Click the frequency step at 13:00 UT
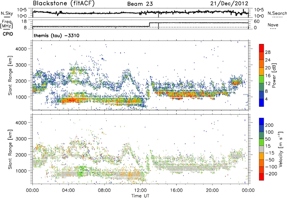Screen dimensions: 287x198 coord(150,25)
